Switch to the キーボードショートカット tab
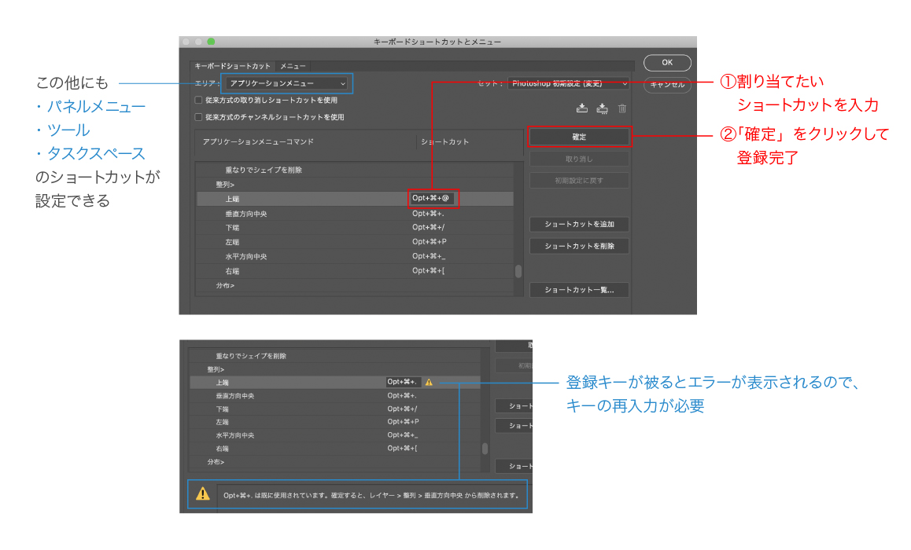 click(x=232, y=66)
